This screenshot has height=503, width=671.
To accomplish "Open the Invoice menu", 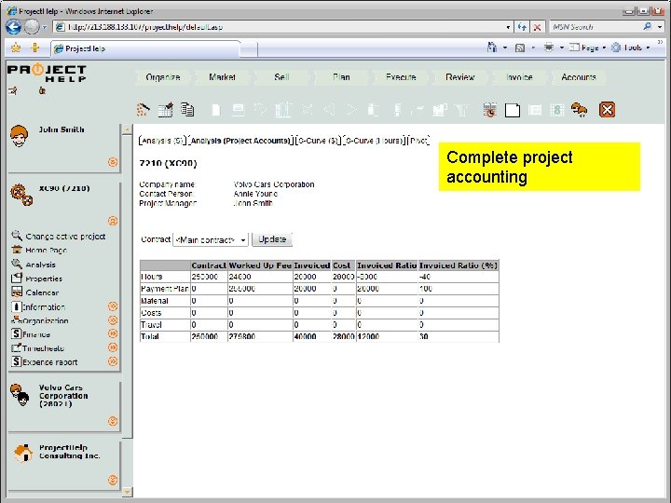I will (x=519, y=77).
